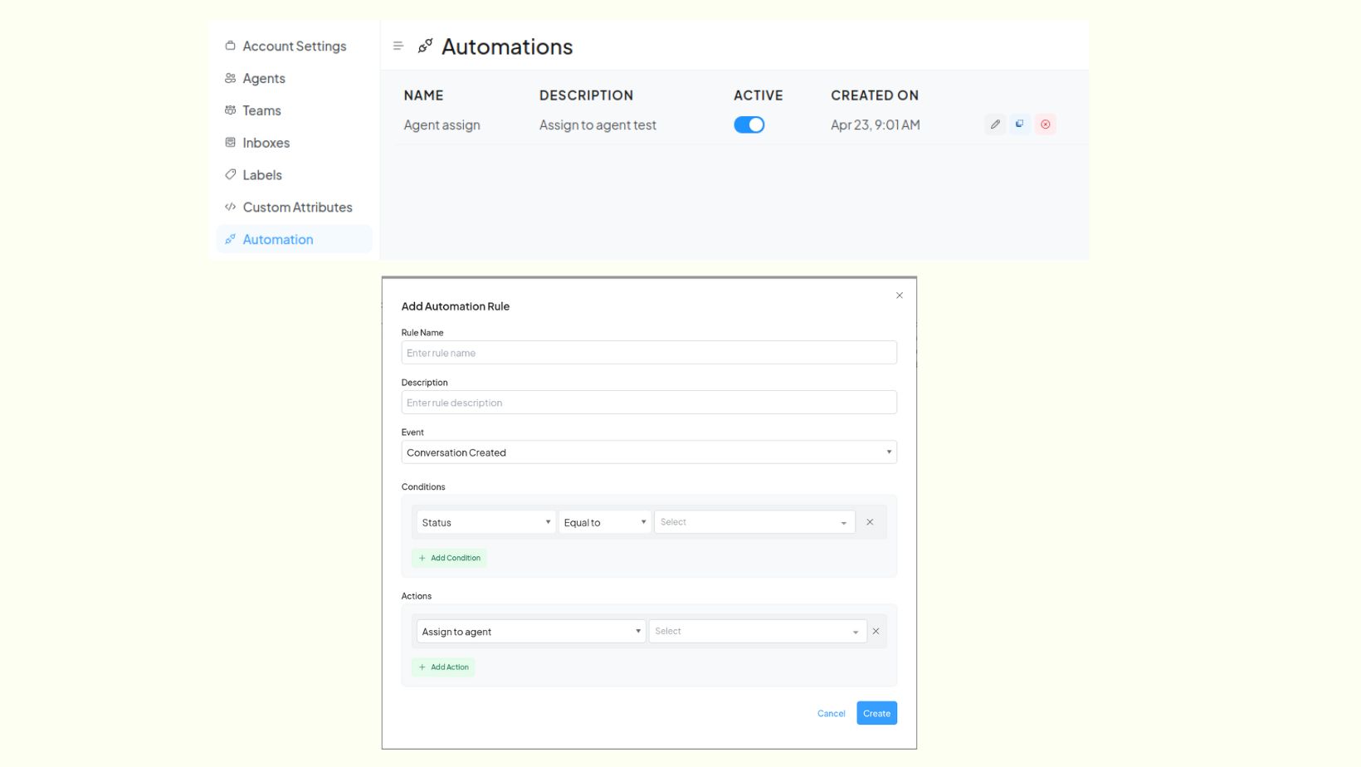Select Automation in the sidebar
Screen dimensions: 1361x767
coord(295,239)
